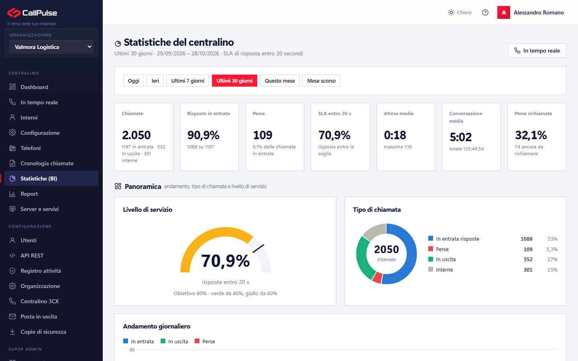Open the API REST code icon
This screenshot has height=361, width=578.
coord(12,256)
